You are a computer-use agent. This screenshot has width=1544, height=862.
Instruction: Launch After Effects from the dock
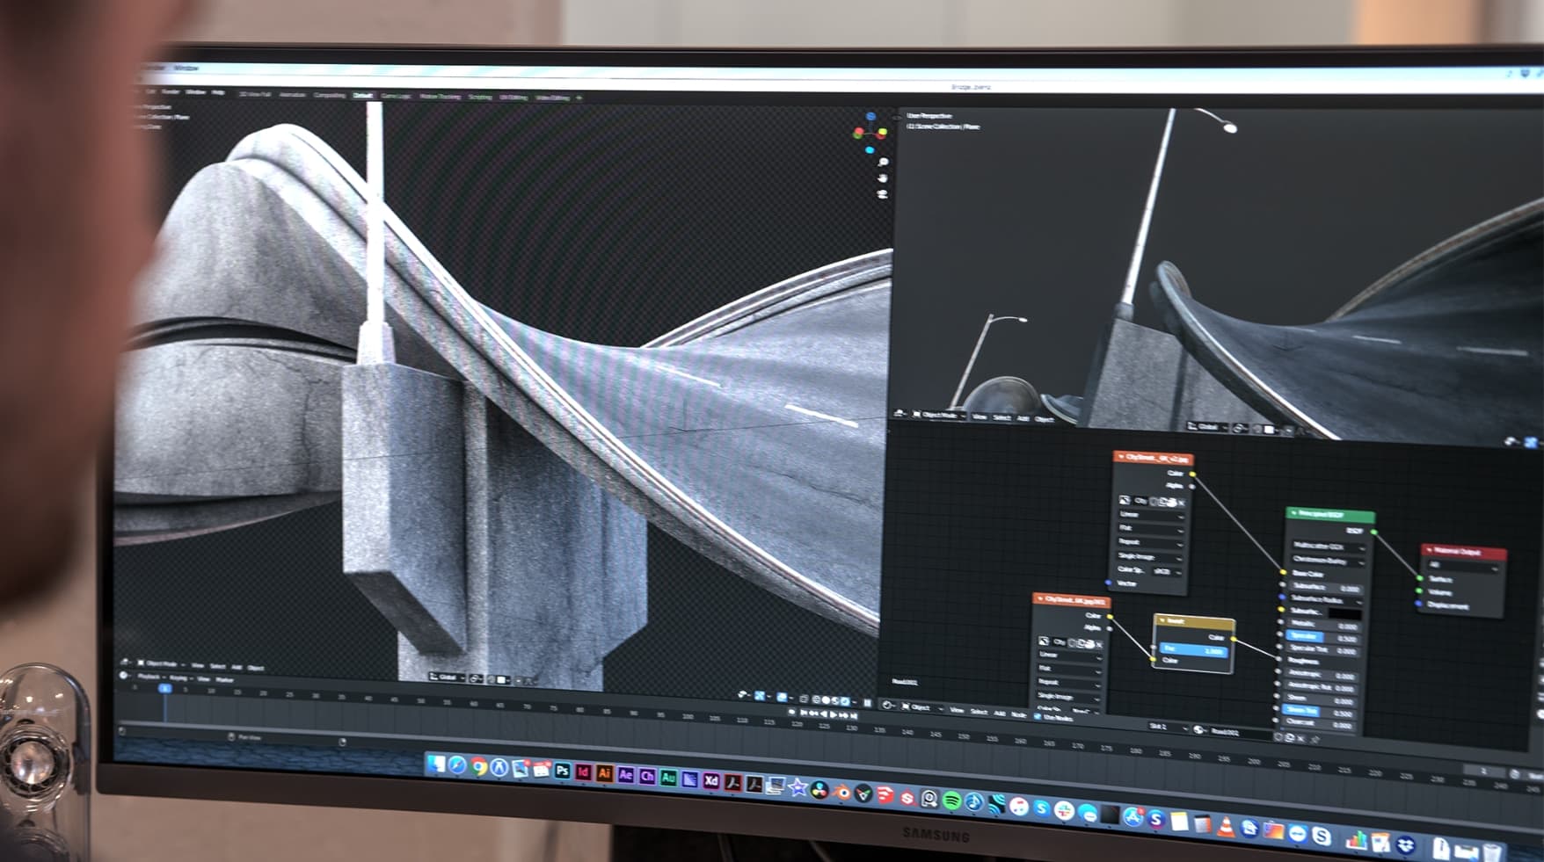[625, 775]
